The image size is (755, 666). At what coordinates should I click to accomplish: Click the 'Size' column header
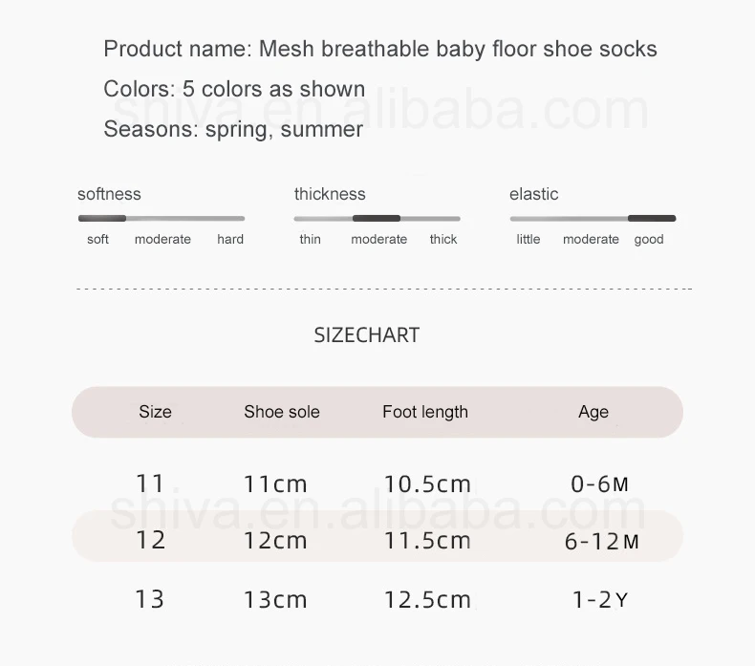155,412
